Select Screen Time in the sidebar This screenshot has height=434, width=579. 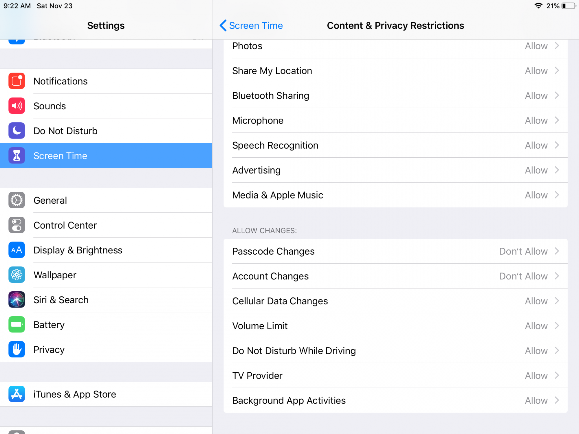pos(106,156)
